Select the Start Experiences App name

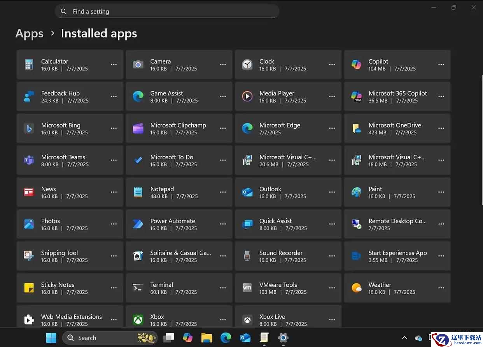(397, 253)
